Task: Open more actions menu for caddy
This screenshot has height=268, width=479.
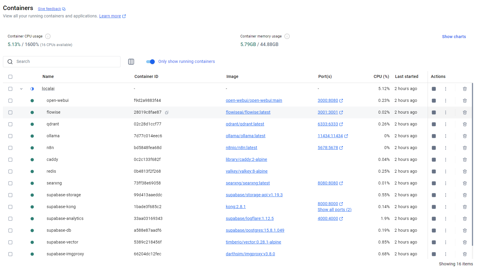Action: [446, 160]
